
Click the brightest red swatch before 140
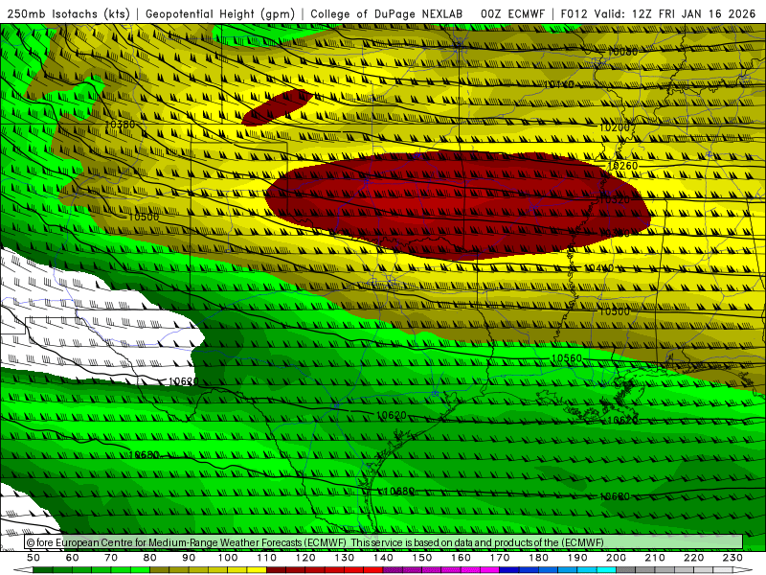point(373,570)
